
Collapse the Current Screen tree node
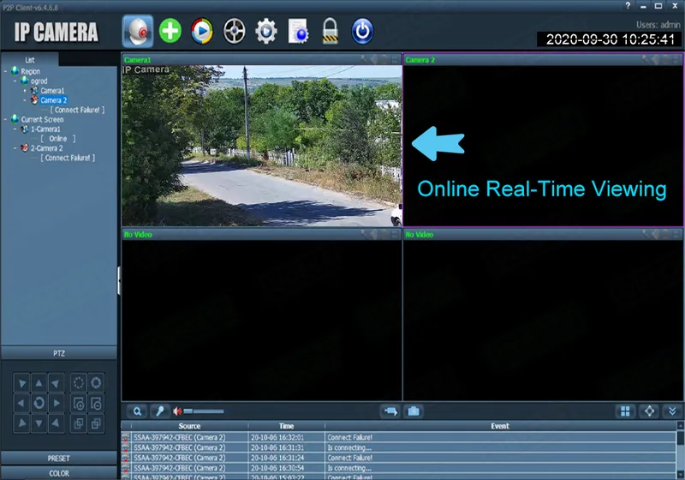[5, 119]
